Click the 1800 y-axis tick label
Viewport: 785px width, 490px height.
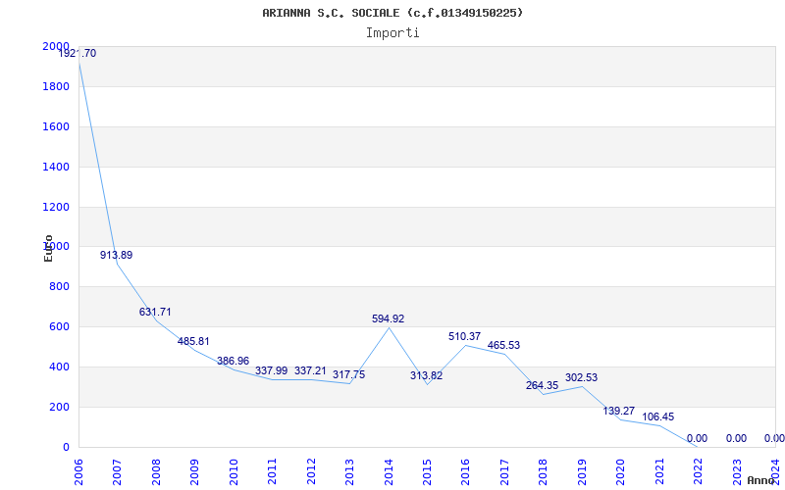(x=56, y=87)
